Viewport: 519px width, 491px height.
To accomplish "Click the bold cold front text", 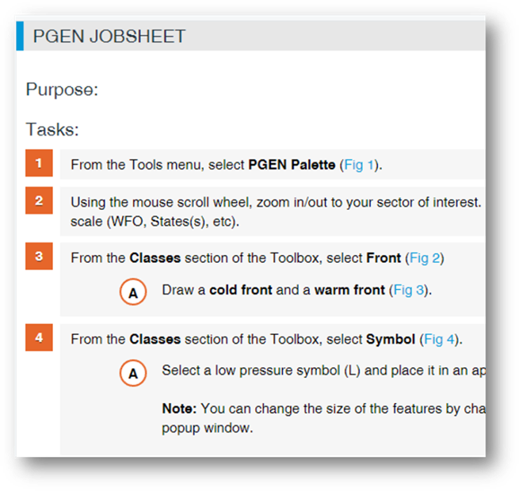I will pyautogui.click(x=241, y=290).
